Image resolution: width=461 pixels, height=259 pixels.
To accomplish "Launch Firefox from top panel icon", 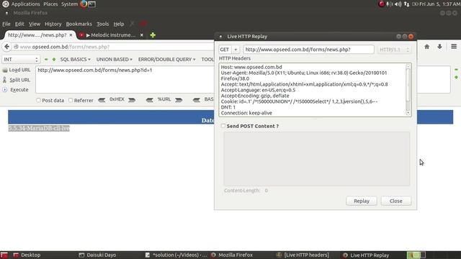I will (x=84, y=4).
